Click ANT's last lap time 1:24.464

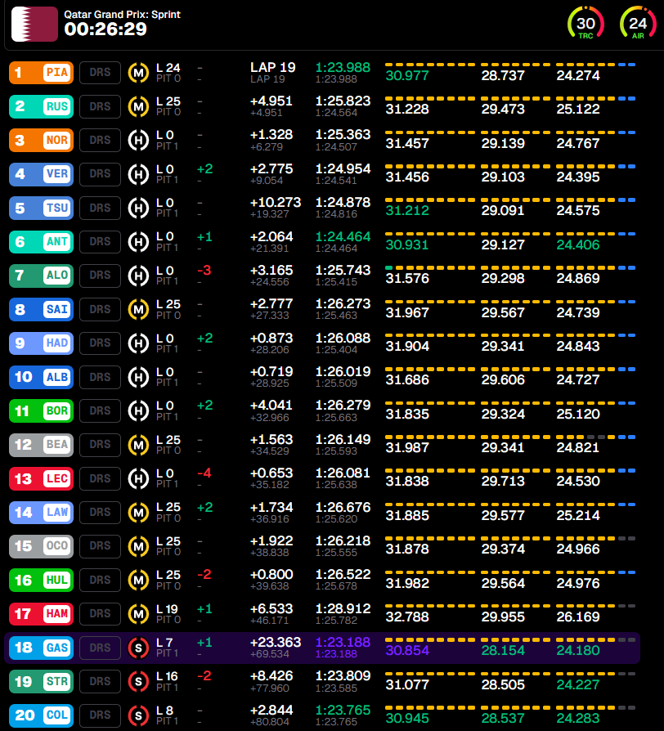click(343, 237)
